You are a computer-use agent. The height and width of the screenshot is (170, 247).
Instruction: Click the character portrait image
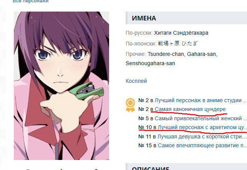tap(61, 86)
